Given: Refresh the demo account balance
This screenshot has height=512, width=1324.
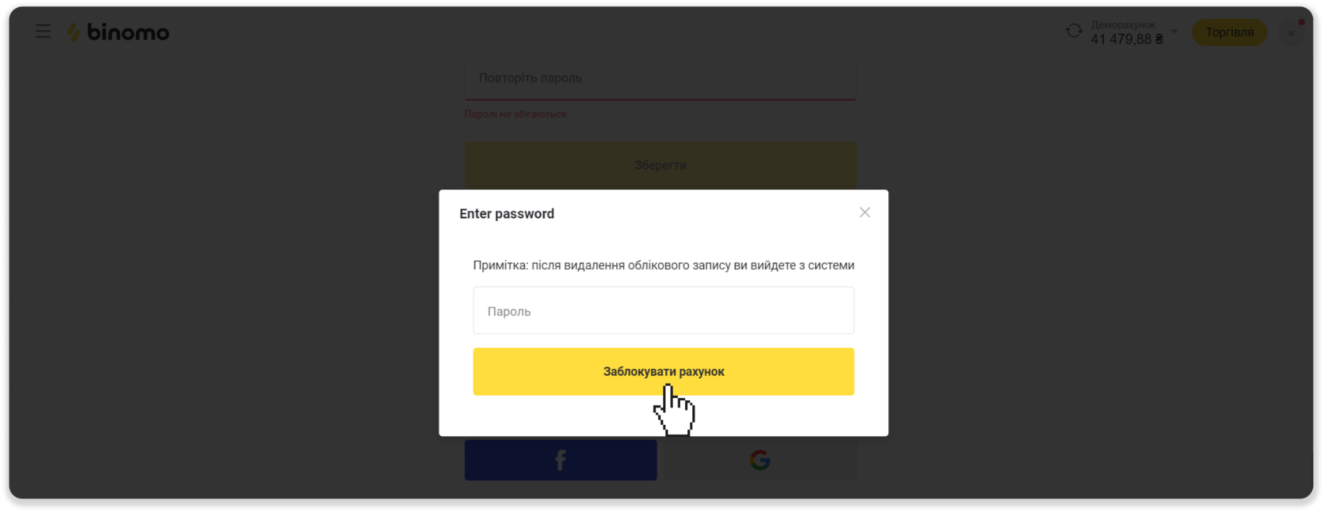Looking at the screenshot, I should [x=1074, y=31].
